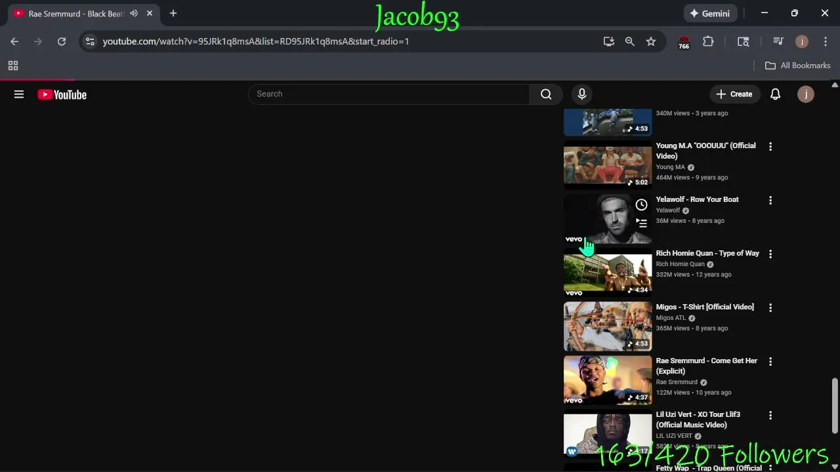This screenshot has height=472, width=840.
Task: Click the search magnifier button
Action: 546,94
